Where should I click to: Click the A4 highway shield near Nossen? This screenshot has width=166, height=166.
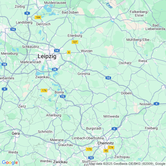pyautogui.click(x=156, y=104)
